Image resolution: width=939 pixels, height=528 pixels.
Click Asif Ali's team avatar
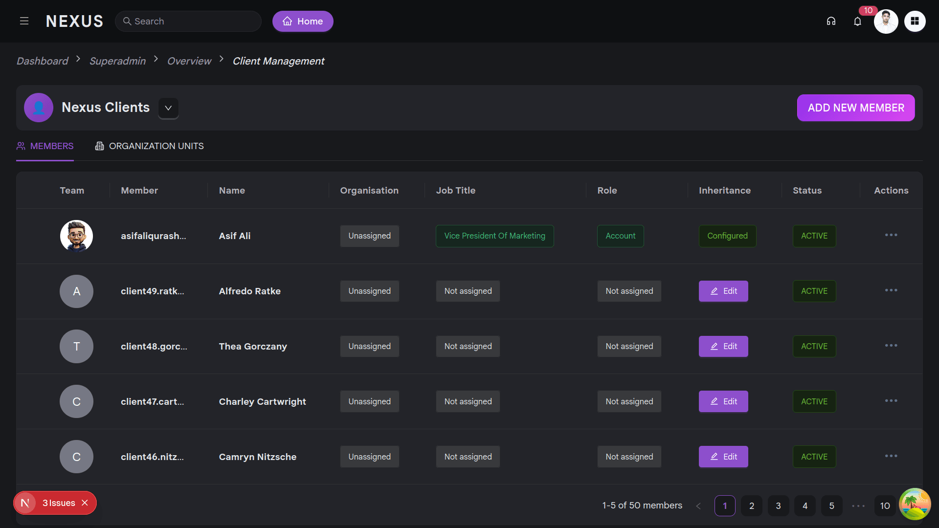click(76, 236)
